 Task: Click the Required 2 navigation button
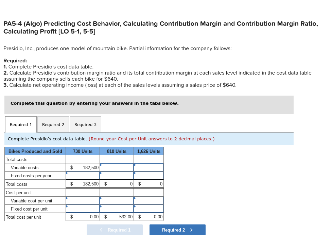177,230
